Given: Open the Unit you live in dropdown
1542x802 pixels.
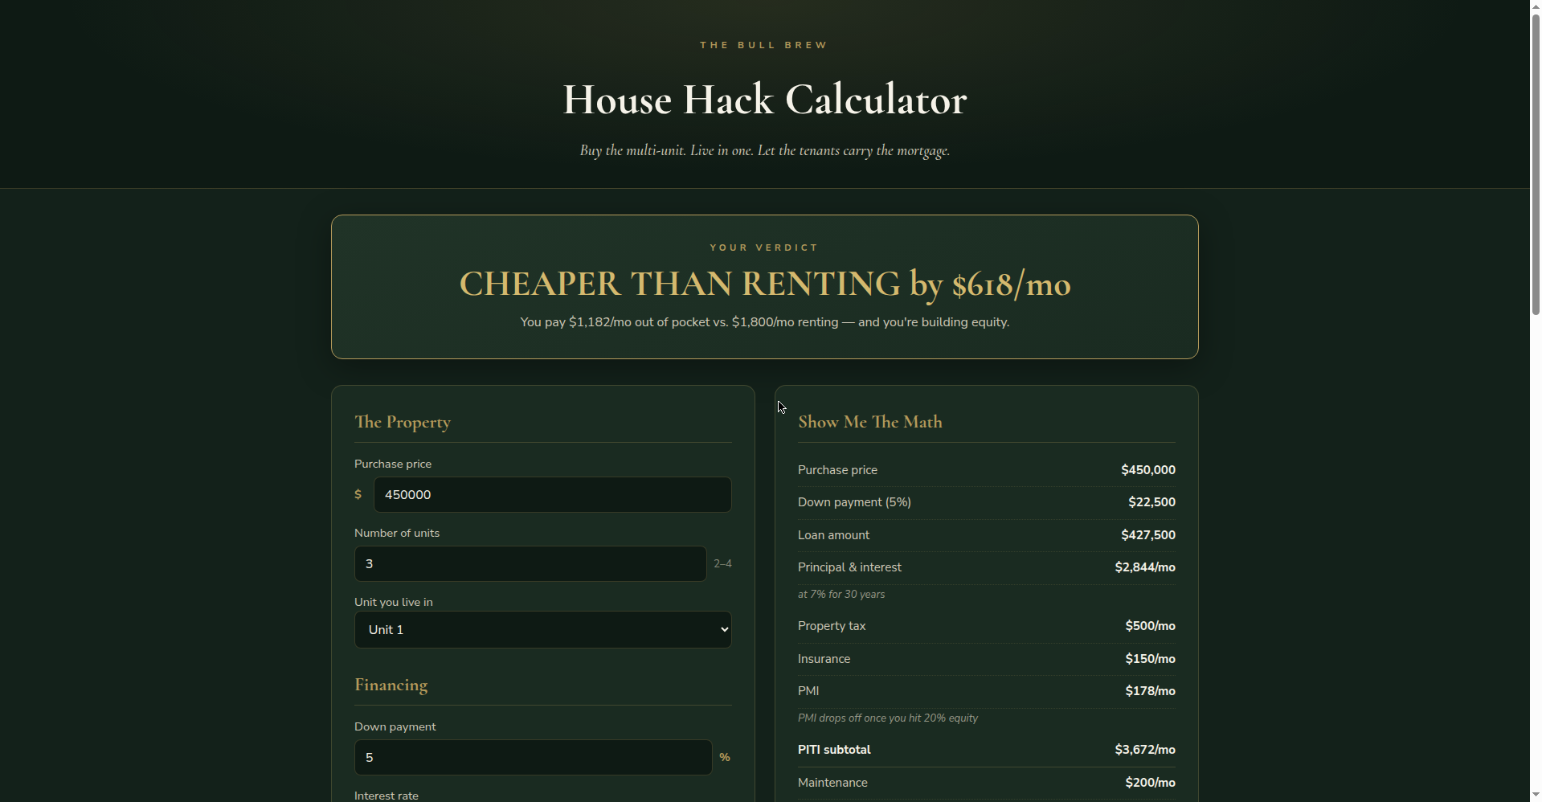Looking at the screenshot, I should coord(543,629).
